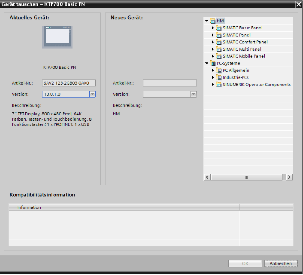Click the device tree horizontal scrollbar thumb

pyautogui.click(x=247, y=177)
